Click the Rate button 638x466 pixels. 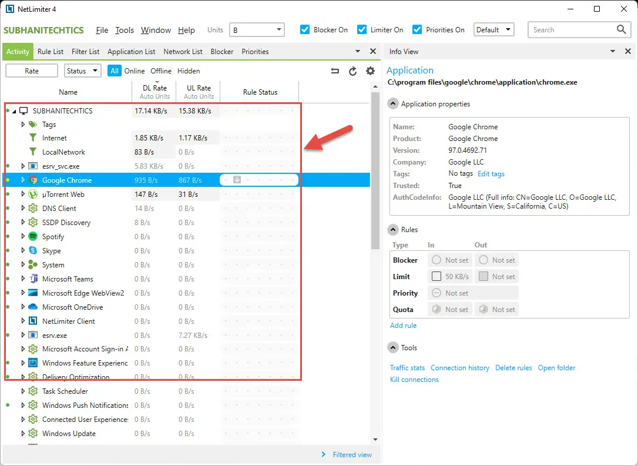pyautogui.click(x=31, y=71)
